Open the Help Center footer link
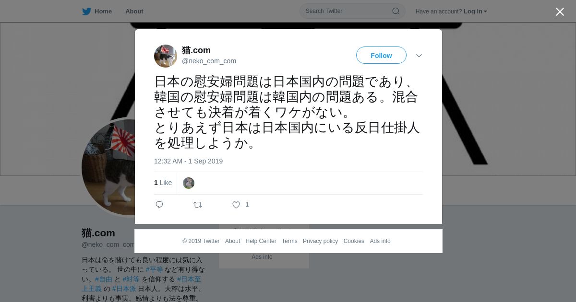576x302 pixels. coord(261,241)
